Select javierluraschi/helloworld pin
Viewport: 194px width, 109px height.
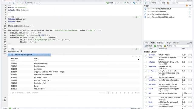[159, 9]
